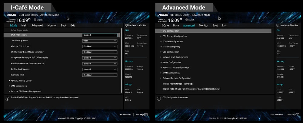Select the Main tab in I-Café Mode screen
The image size is (303, 123).
(x=24, y=25)
